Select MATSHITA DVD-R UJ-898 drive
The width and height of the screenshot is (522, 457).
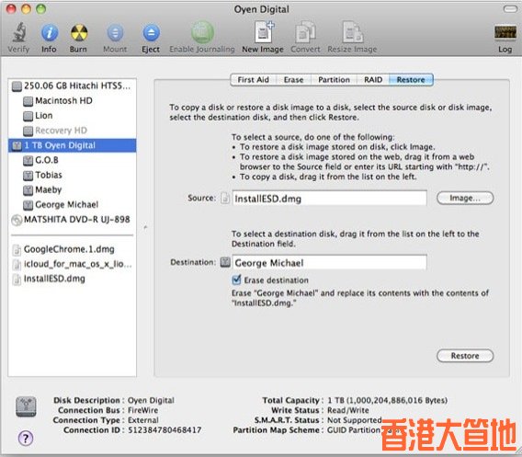(x=72, y=219)
